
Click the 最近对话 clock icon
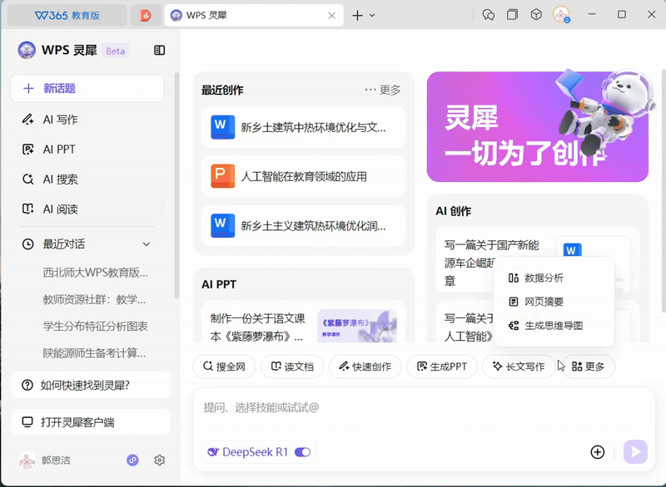pos(27,244)
